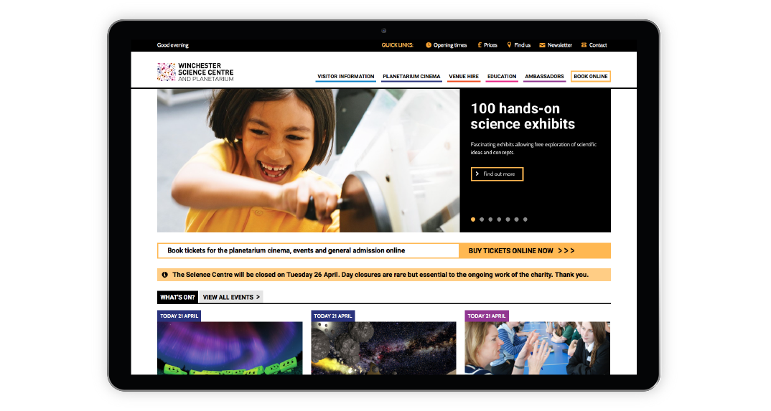The image size is (771, 411).
Task: Select the first carousel slide dot
Action: coord(473,219)
